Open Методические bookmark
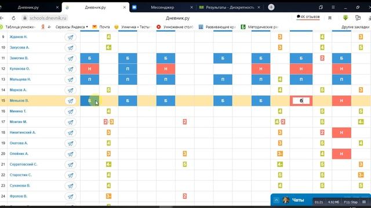The image size is (371, 208). click(259, 27)
